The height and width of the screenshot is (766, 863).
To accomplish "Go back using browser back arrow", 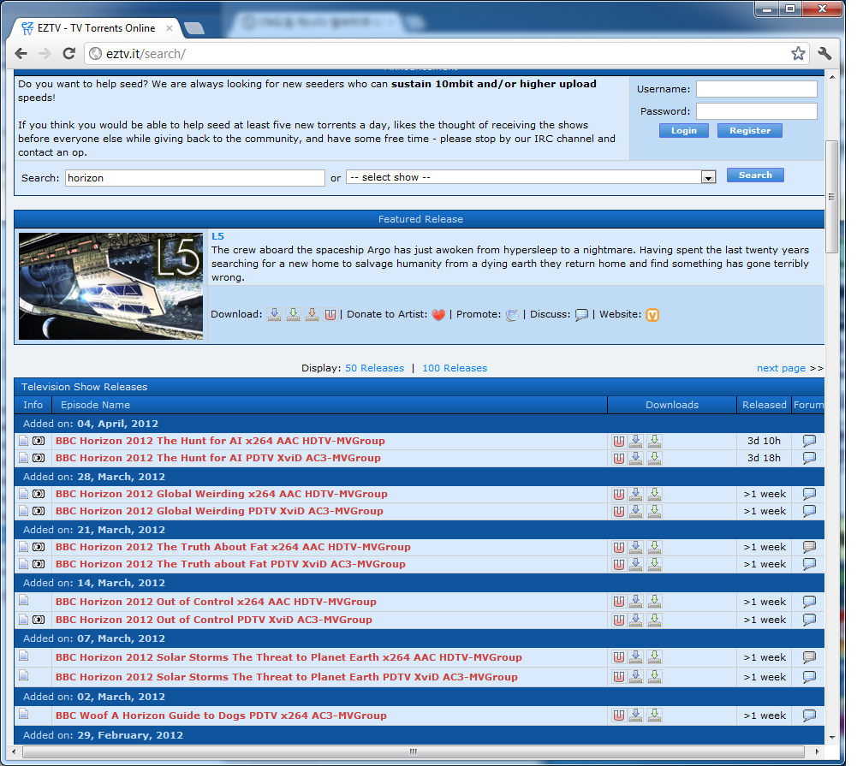I will pyautogui.click(x=21, y=53).
